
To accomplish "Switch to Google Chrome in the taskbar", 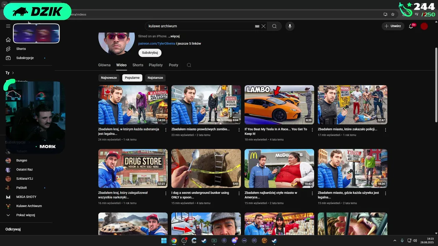I will coord(174,241).
